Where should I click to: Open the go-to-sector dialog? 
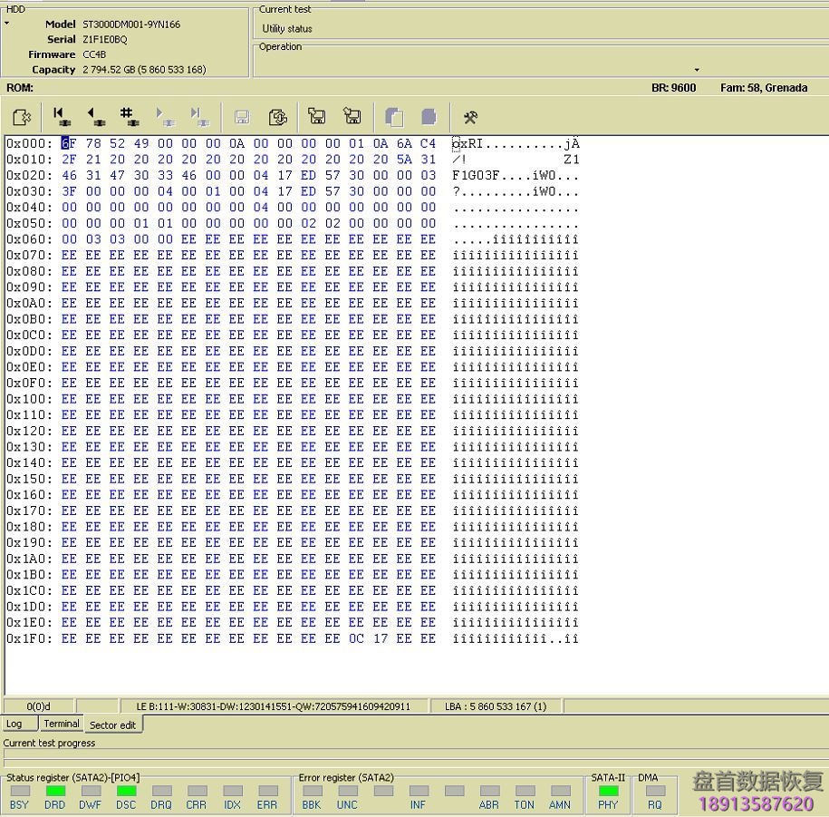click(x=128, y=116)
